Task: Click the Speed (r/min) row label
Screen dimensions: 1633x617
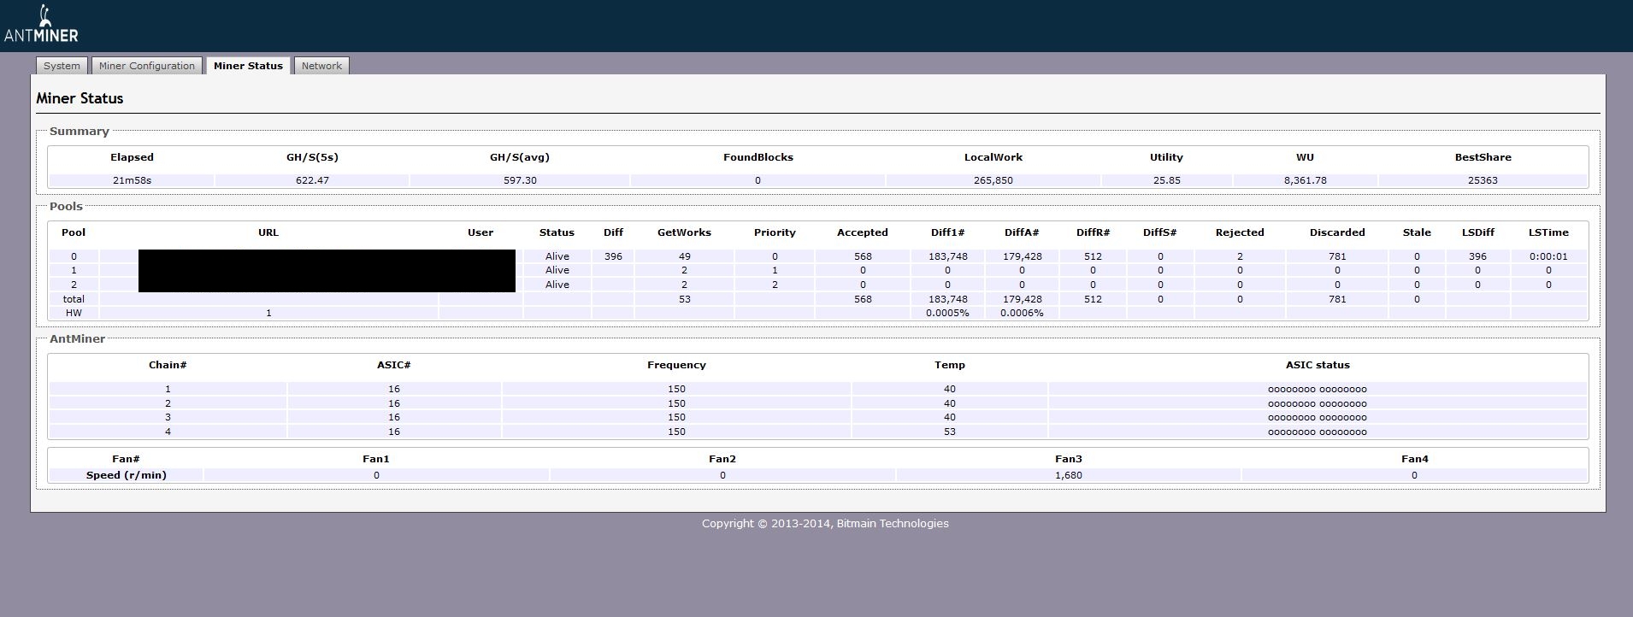Action: tap(127, 475)
